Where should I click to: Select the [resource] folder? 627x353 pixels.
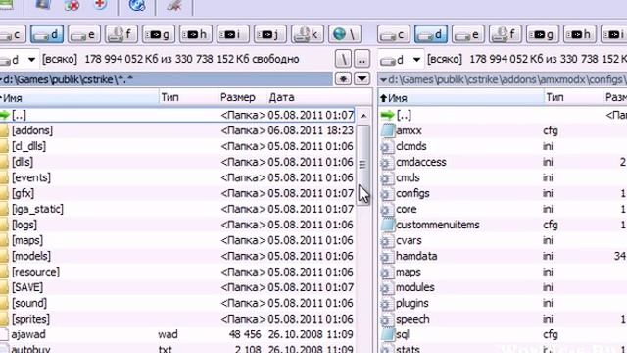point(176,272)
